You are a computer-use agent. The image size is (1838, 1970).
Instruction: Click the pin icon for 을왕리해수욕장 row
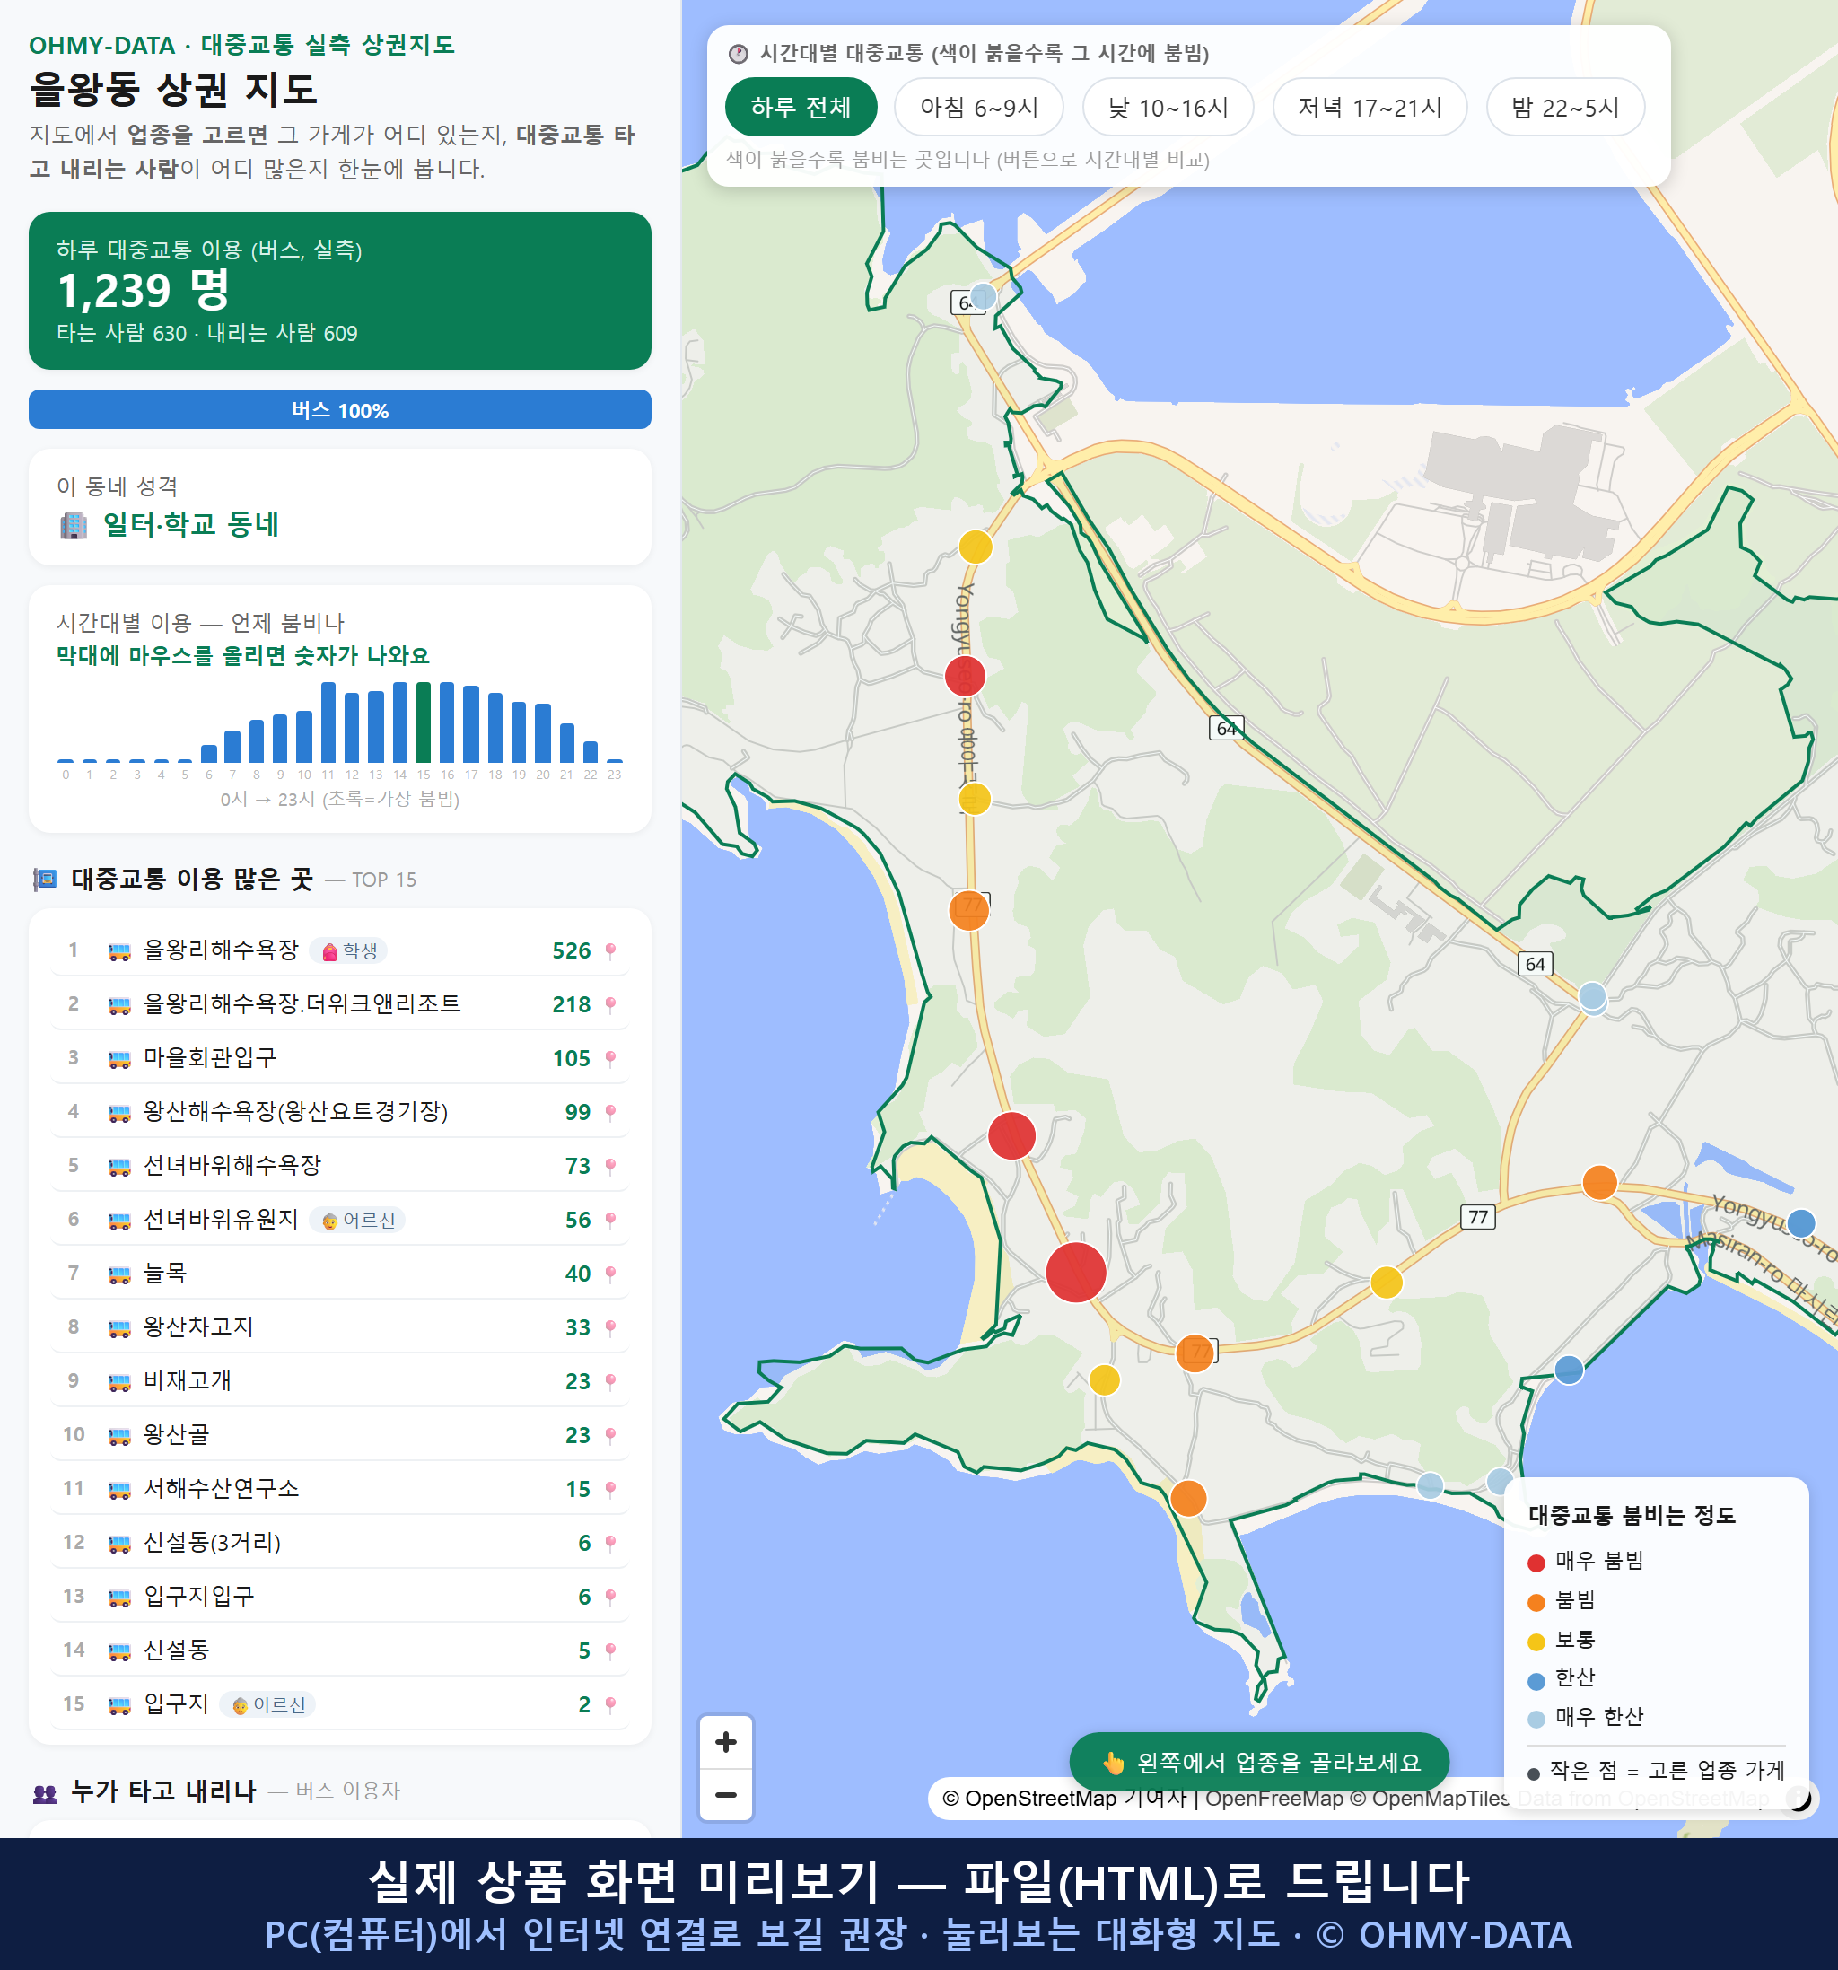(x=610, y=950)
